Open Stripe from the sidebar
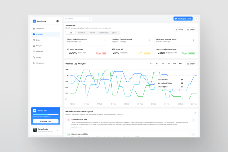 pos(38,40)
